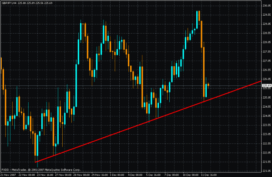The width and height of the screenshot is (272, 177).
Task: Click the 23 Nov 16:00 time label
Action: pos(45,175)
